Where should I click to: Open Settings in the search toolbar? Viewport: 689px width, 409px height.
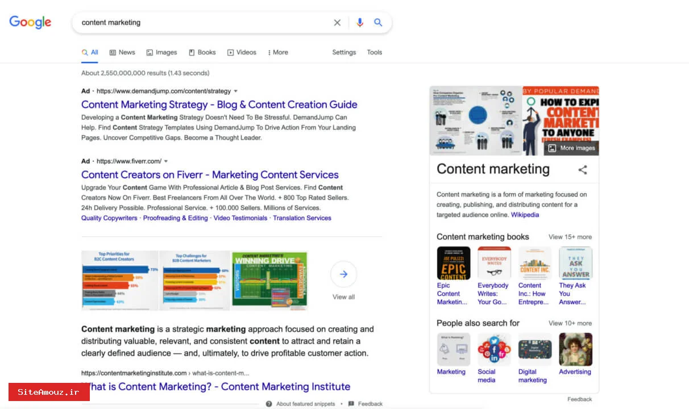click(344, 52)
